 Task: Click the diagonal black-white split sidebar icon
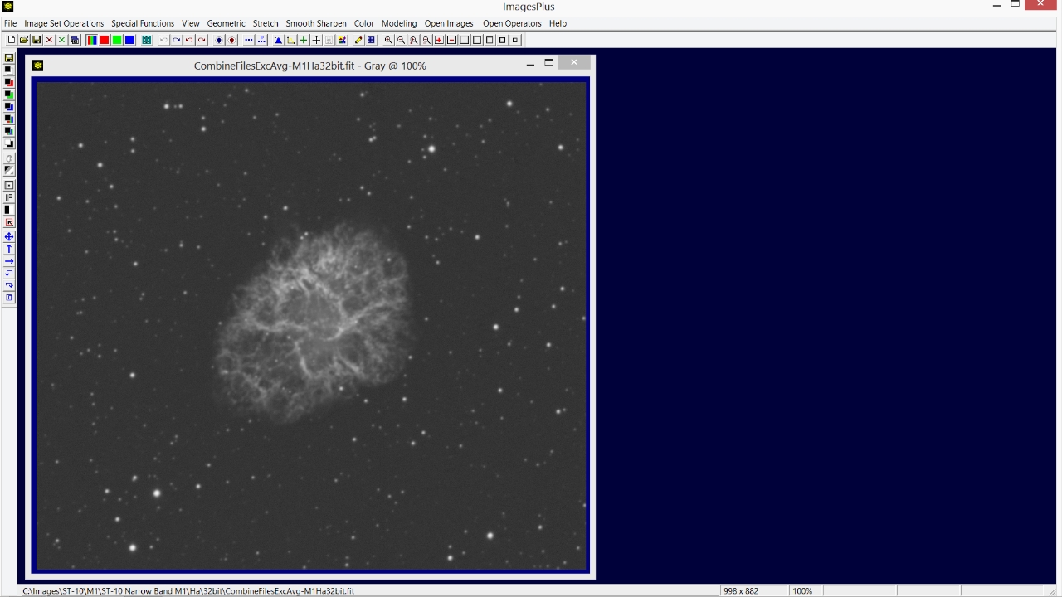tap(9, 170)
